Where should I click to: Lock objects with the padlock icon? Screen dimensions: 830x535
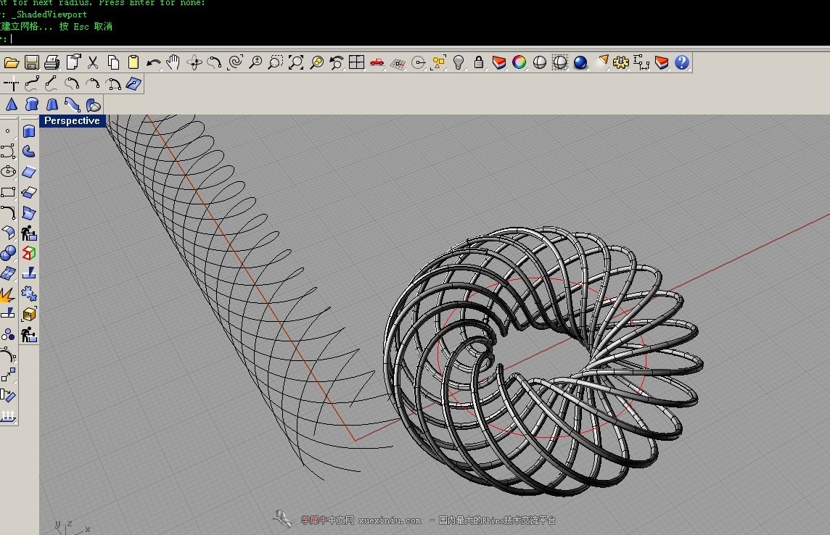479,62
